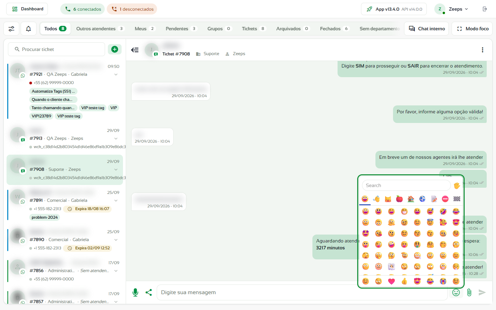Choose emoji skin tone hand swatch

click(457, 186)
